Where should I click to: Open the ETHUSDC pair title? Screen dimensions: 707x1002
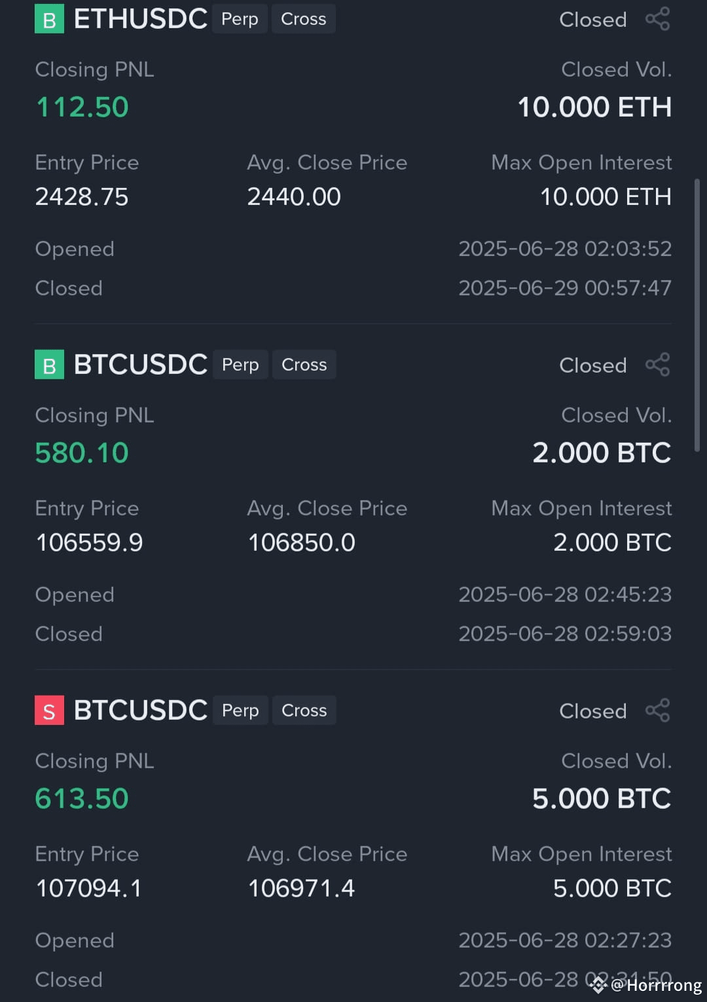140,19
